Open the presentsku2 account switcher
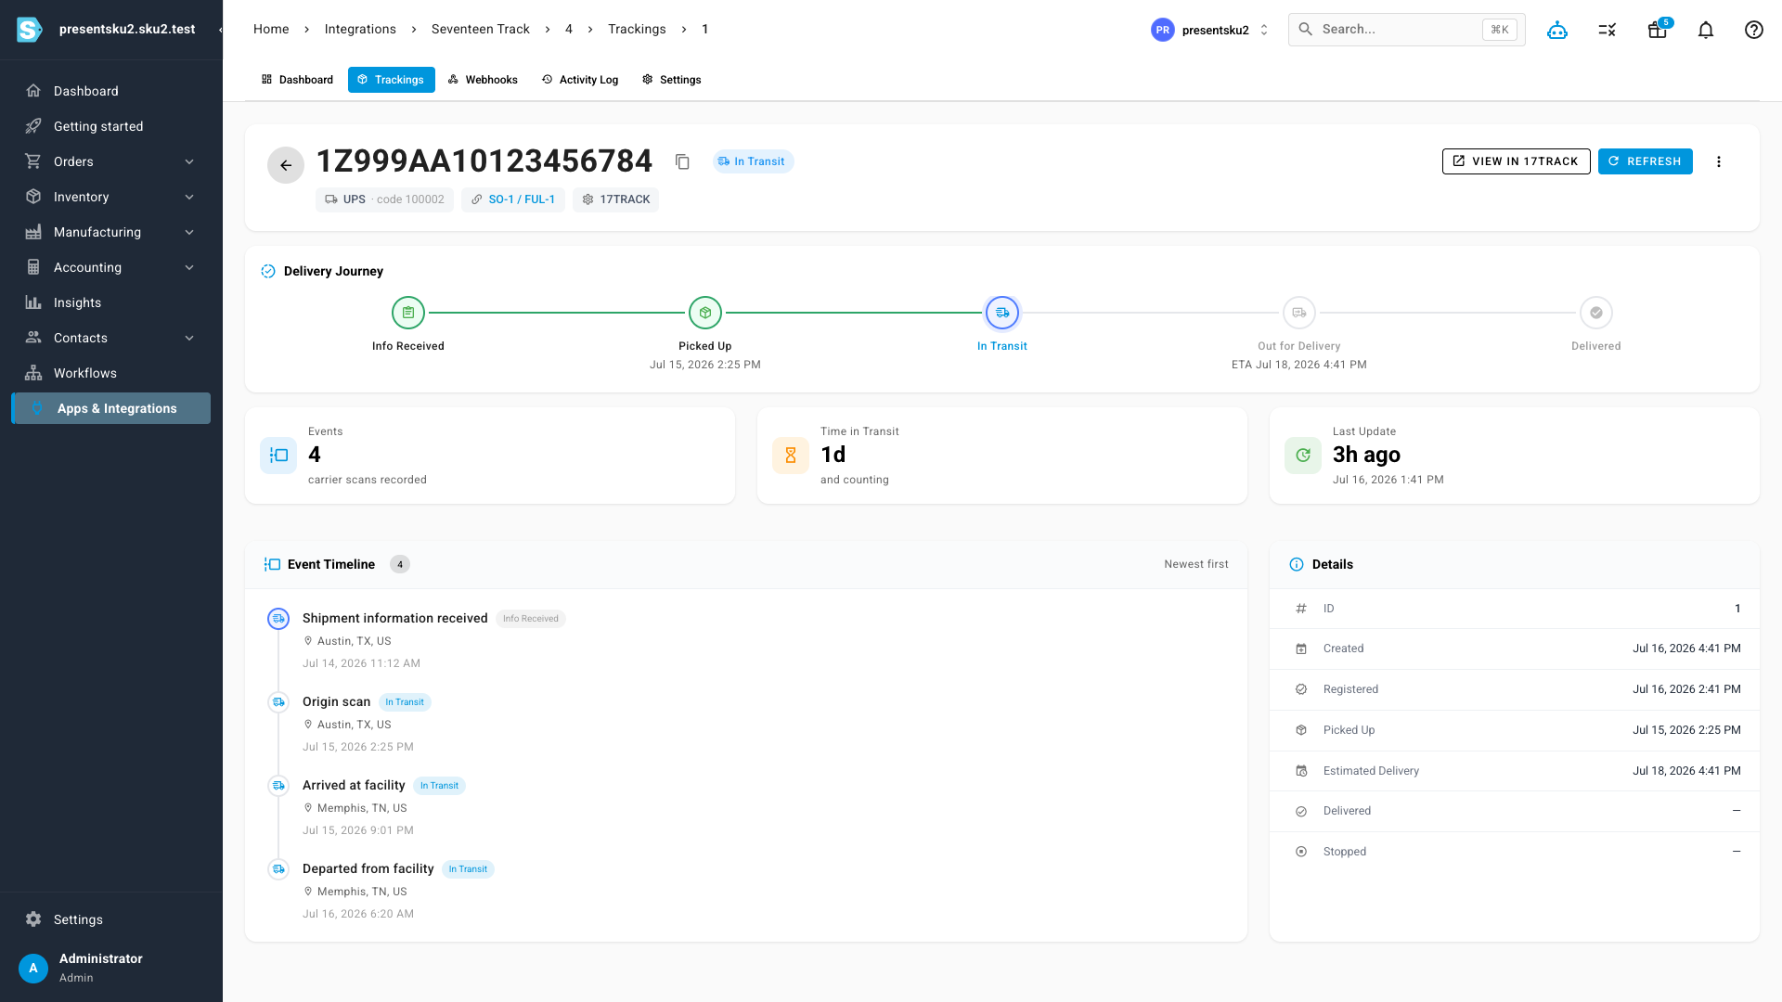 pos(1210,30)
